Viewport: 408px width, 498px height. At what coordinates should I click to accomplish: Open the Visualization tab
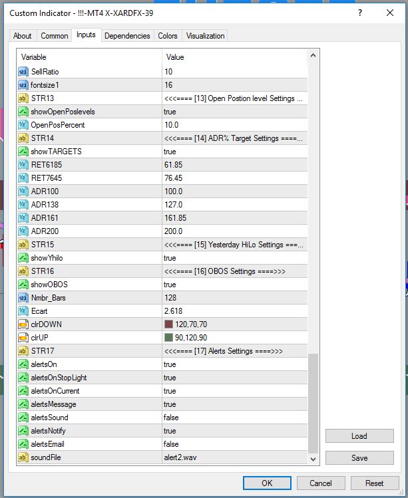pos(205,36)
